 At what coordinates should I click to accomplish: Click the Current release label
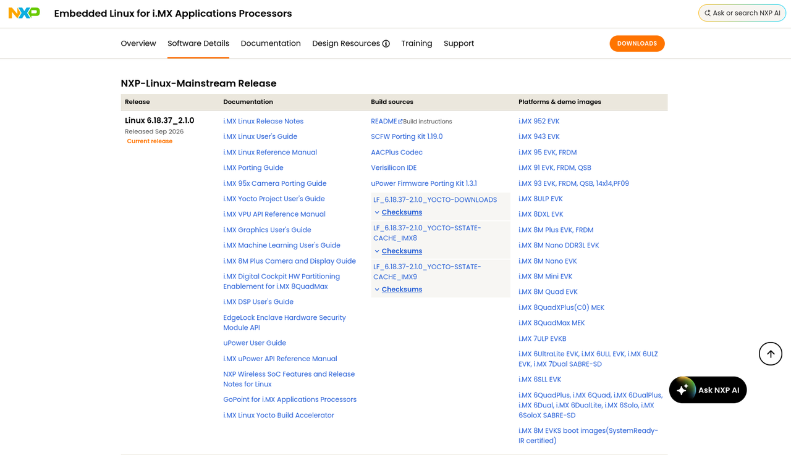(x=150, y=141)
